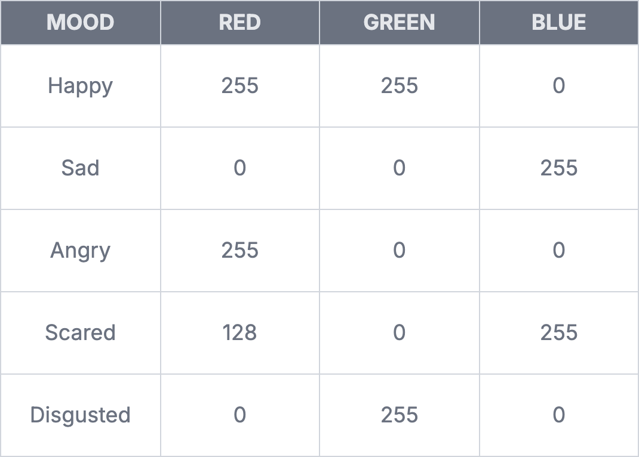Click the Blue value for Happy
This screenshot has height=457, width=639.
click(559, 86)
